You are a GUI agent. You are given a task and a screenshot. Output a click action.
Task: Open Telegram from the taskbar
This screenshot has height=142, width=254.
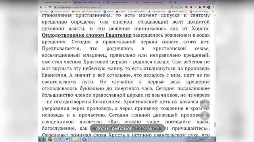point(85,139)
